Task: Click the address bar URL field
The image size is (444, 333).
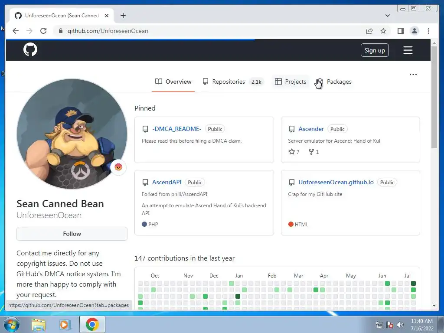Action: pos(209,31)
